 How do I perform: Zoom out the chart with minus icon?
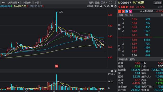[x=112, y=6]
